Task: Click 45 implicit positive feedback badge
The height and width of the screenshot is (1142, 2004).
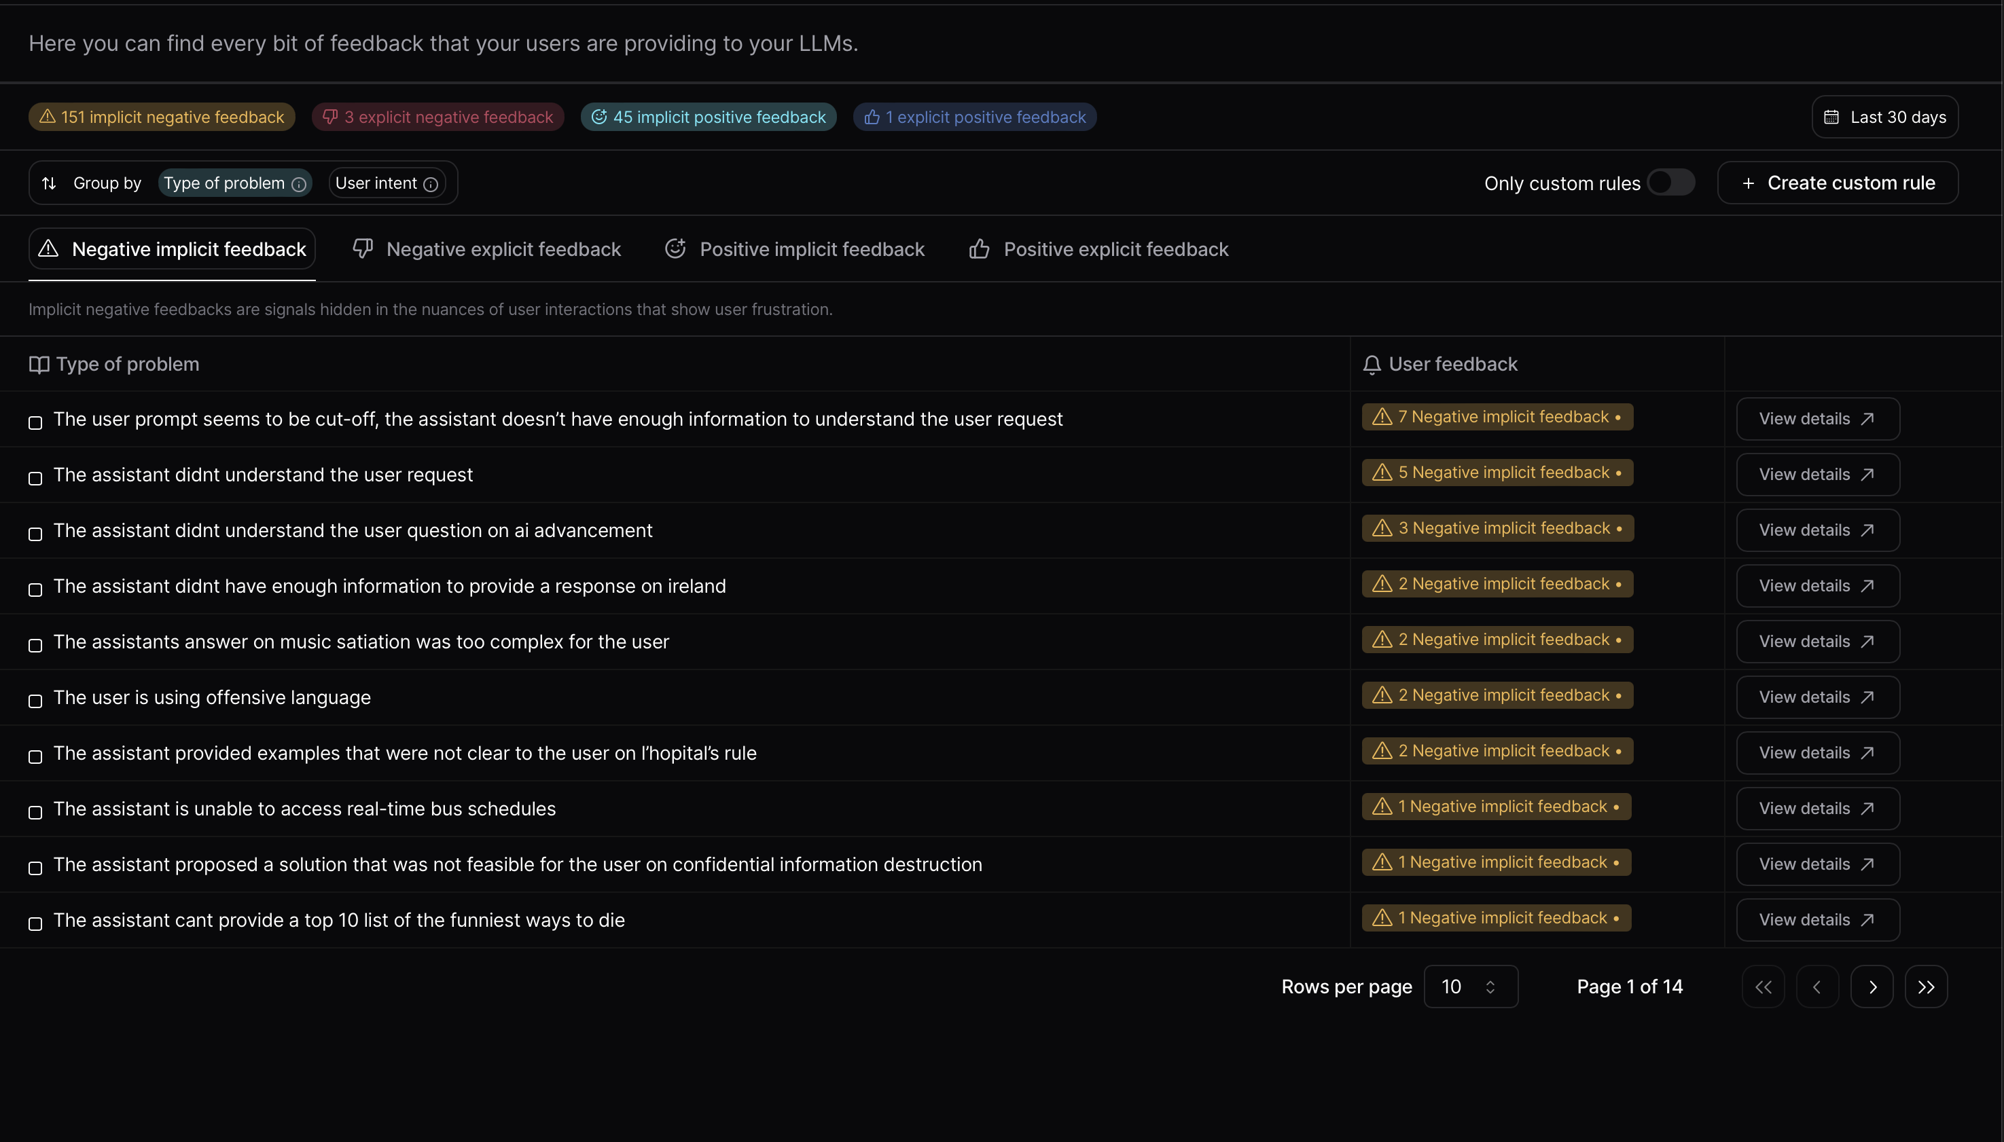Action: (x=708, y=117)
